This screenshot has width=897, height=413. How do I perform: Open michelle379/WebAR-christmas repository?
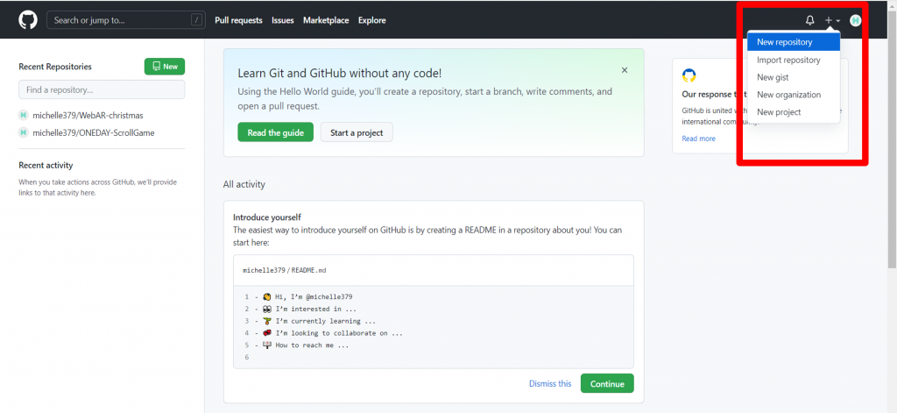pyautogui.click(x=88, y=115)
